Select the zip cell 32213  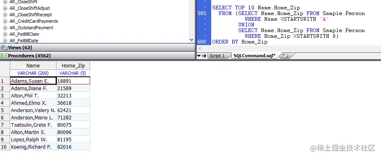[x=73, y=95]
